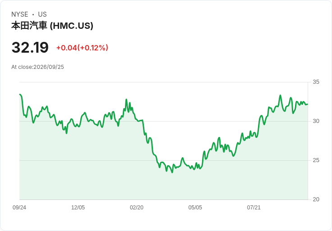
Task: Click the 30 price axis label
Action: pos(316,121)
